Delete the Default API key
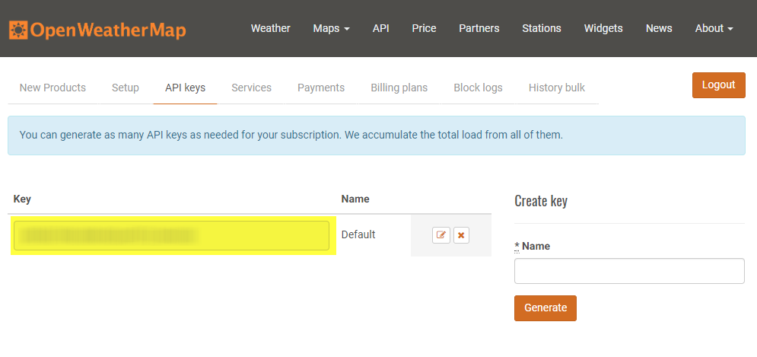Screen dimensions: 757x357 pyautogui.click(x=461, y=235)
